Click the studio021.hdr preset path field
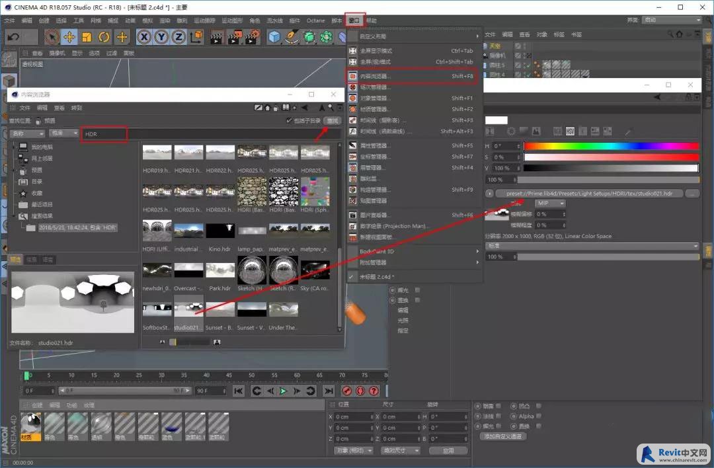 click(589, 194)
